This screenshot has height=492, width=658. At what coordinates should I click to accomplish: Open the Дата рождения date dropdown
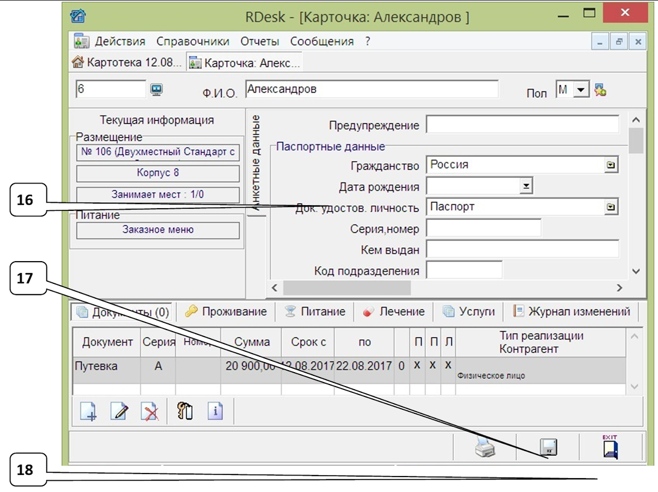coord(526,185)
